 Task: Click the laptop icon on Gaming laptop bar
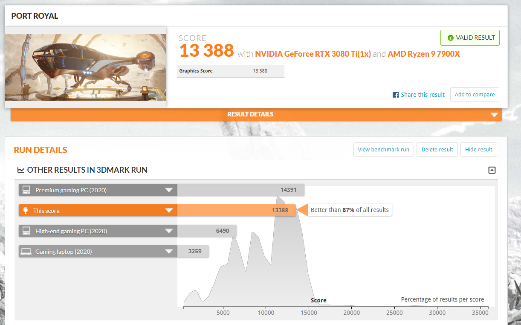(26, 251)
